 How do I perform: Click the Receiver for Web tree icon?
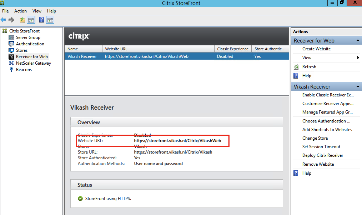[x=11, y=57]
